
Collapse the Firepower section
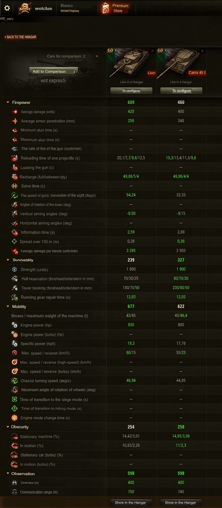click(8, 102)
